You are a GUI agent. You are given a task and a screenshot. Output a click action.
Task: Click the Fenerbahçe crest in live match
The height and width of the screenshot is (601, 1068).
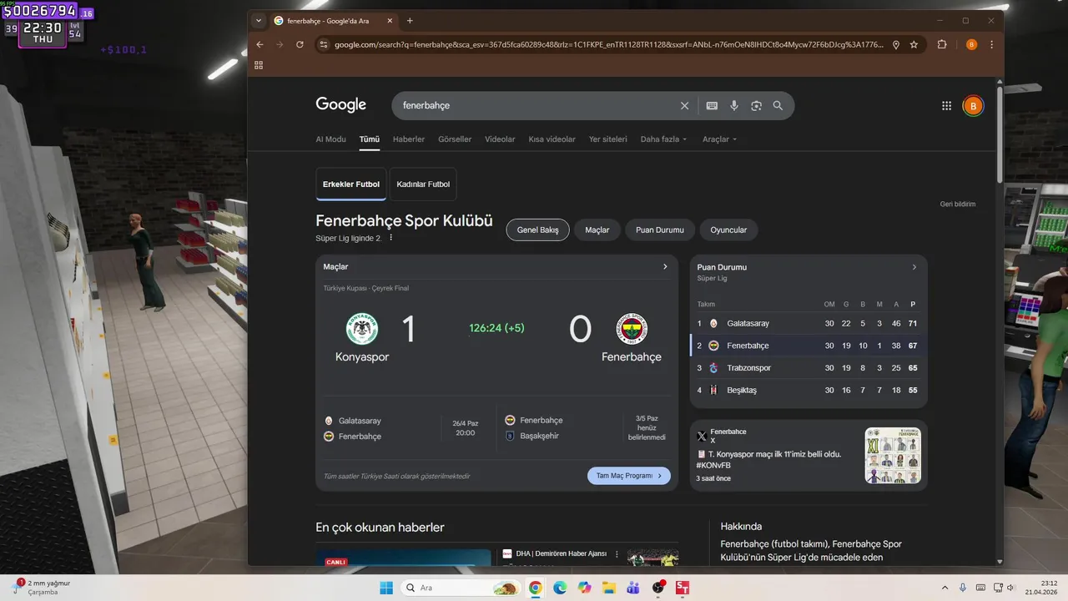coord(632,329)
